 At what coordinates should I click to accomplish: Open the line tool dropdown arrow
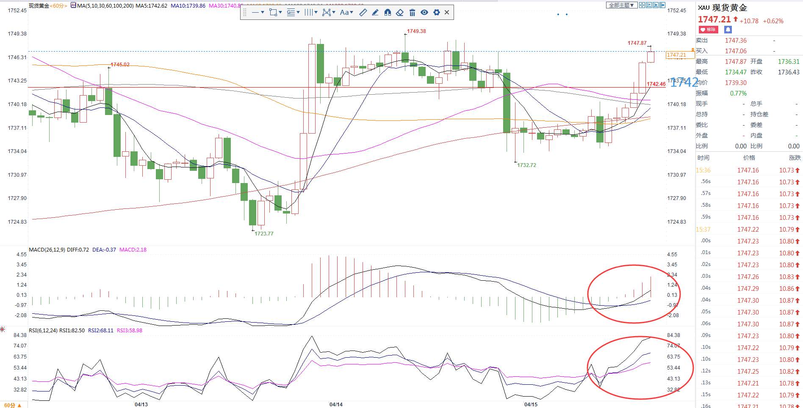tap(263, 13)
